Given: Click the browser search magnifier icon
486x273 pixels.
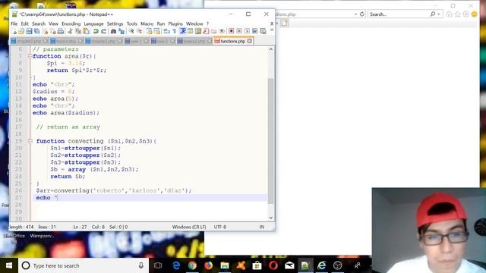Looking at the screenshot, I should (x=433, y=14).
